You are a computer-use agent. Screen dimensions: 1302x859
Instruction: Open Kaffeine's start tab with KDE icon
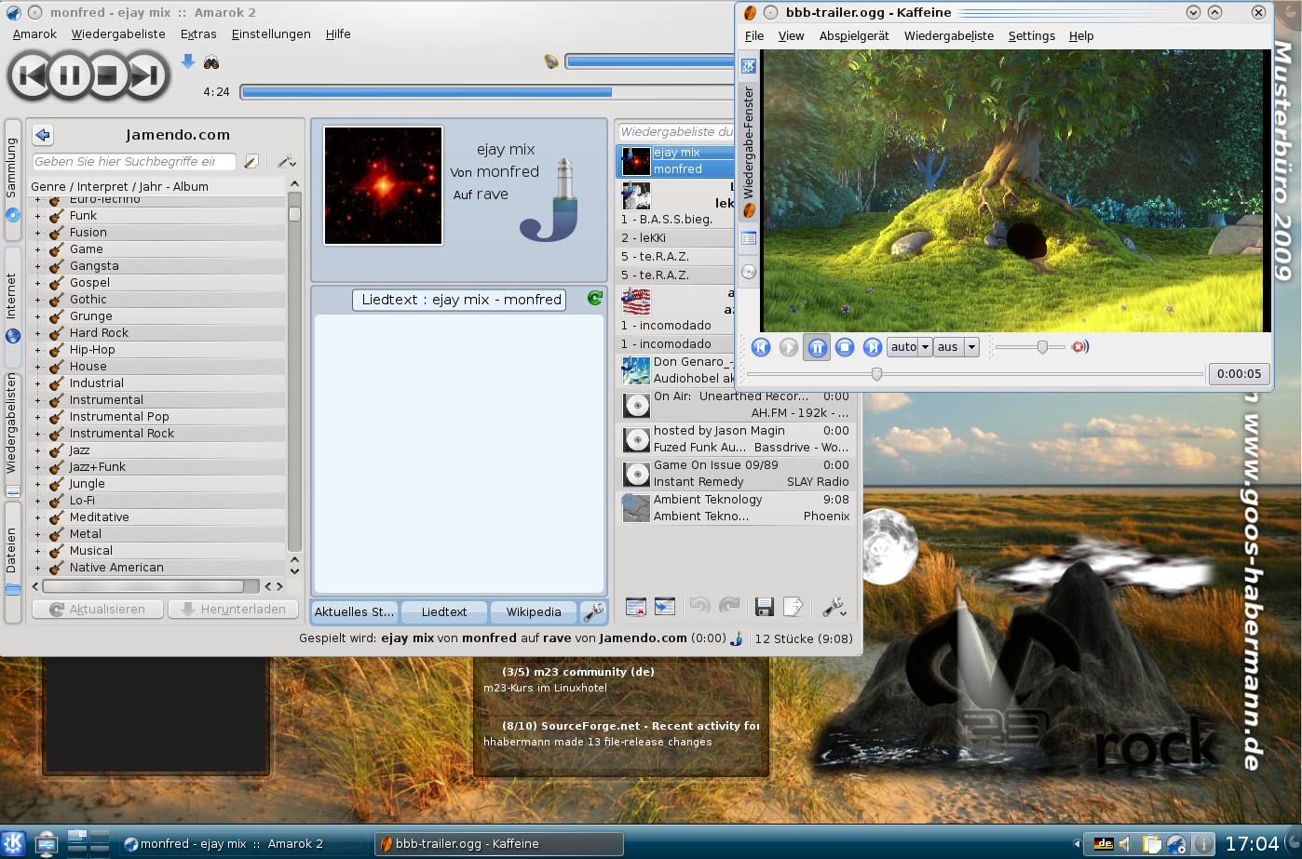tap(748, 65)
